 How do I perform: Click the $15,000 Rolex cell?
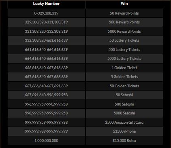pyautogui.click(x=124, y=141)
